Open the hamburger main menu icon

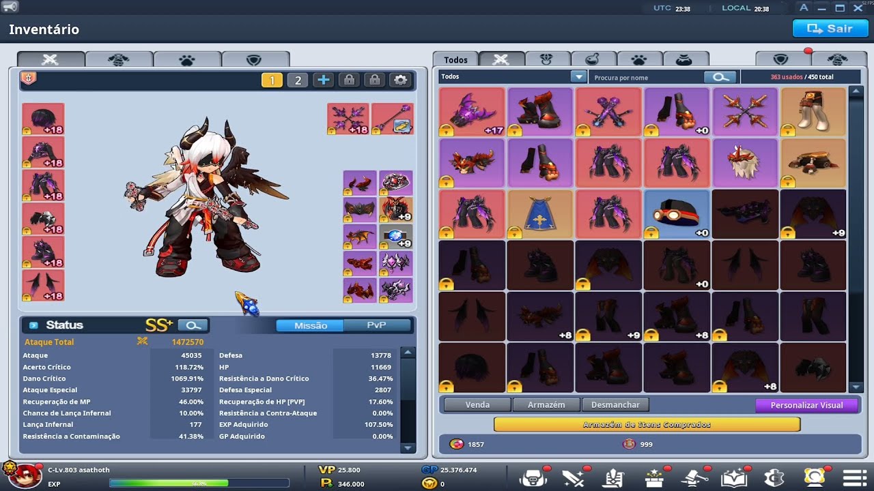click(x=854, y=478)
